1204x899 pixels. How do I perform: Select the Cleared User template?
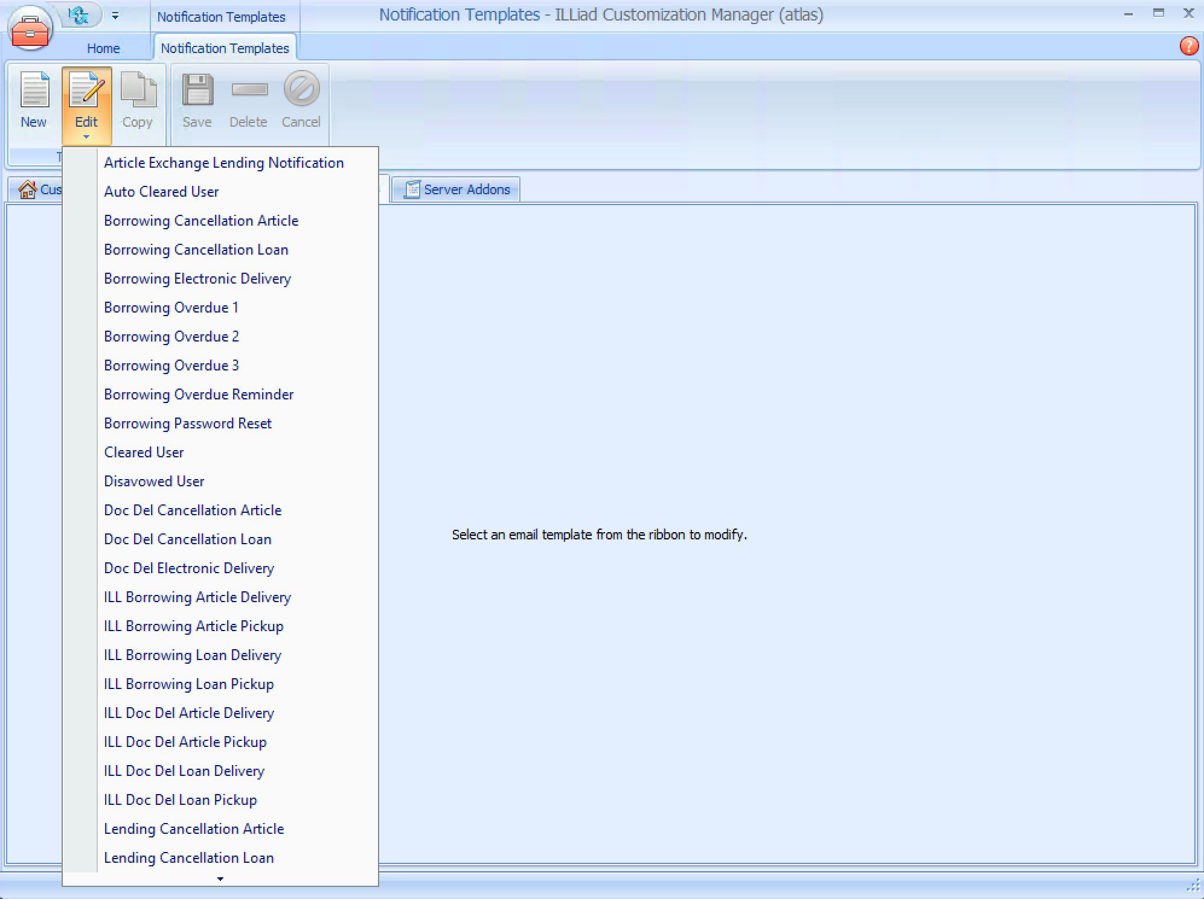click(x=144, y=452)
